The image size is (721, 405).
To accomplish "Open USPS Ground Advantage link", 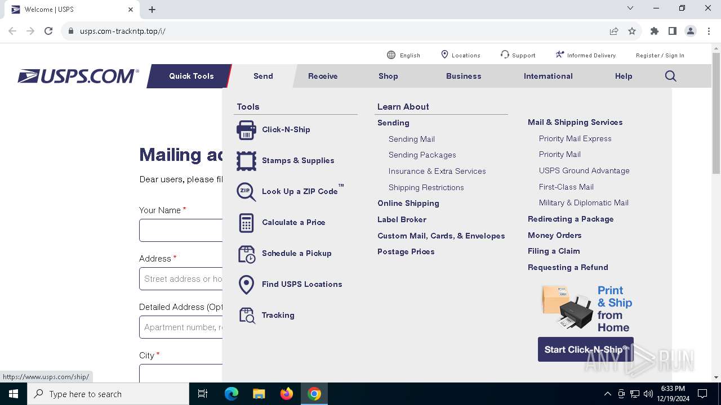I will pyautogui.click(x=584, y=170).
